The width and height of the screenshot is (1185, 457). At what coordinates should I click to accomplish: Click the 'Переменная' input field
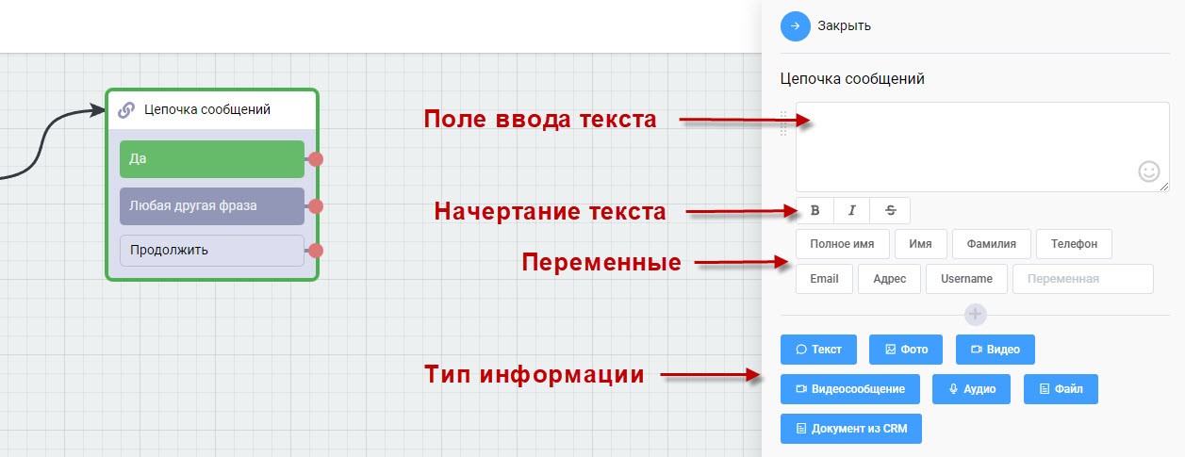coord(1082,279)
